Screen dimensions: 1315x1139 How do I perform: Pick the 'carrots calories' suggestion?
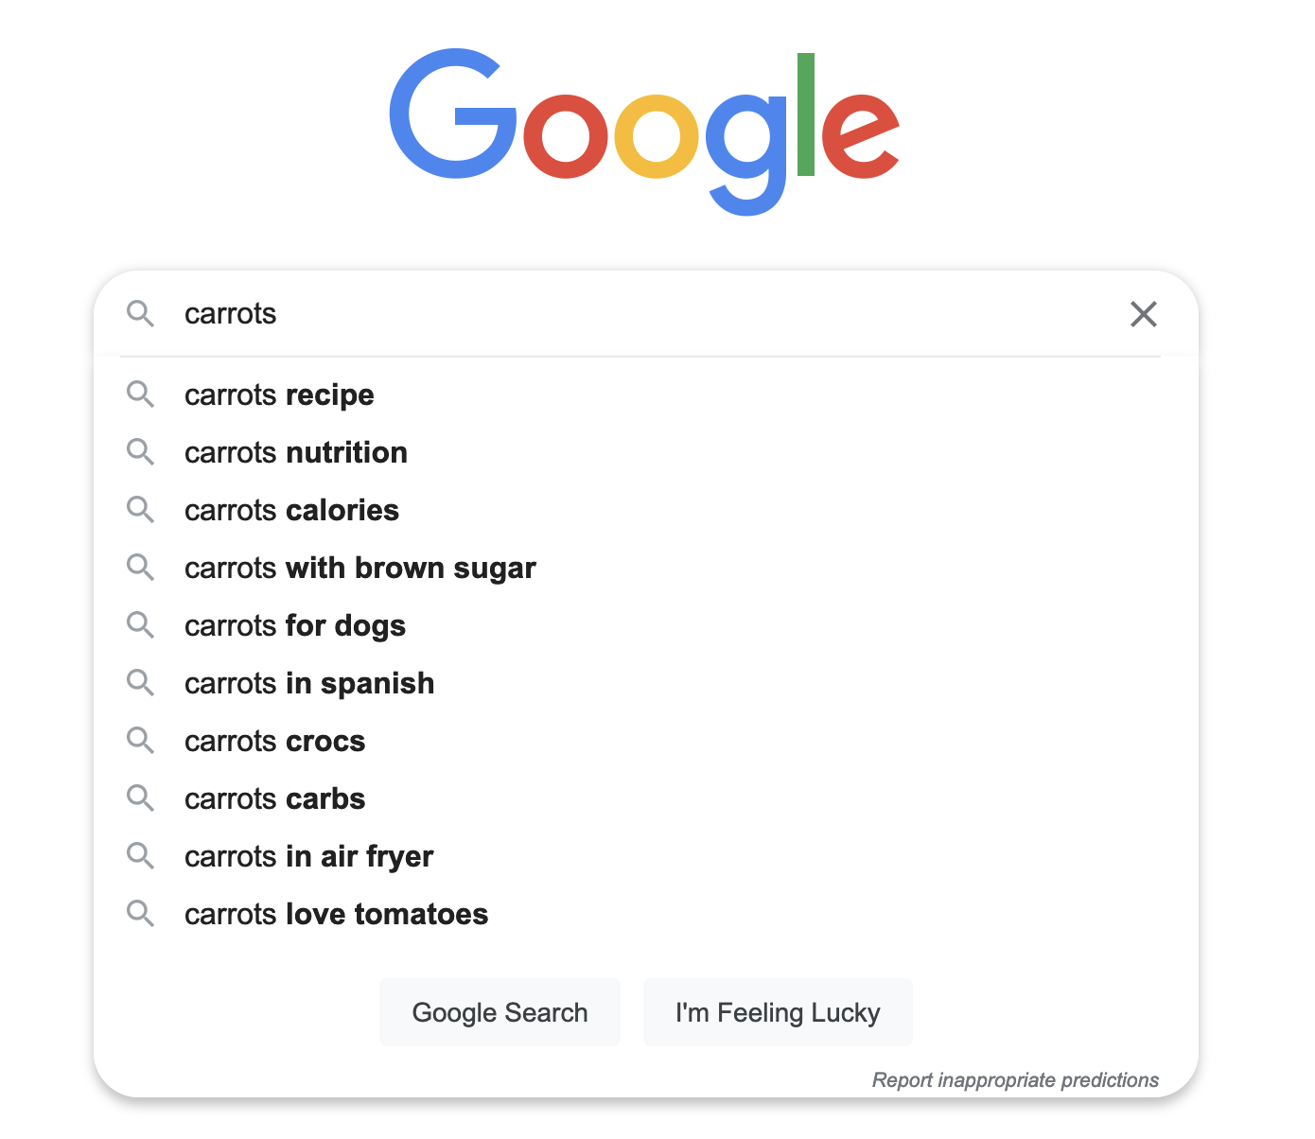(291, 510)
